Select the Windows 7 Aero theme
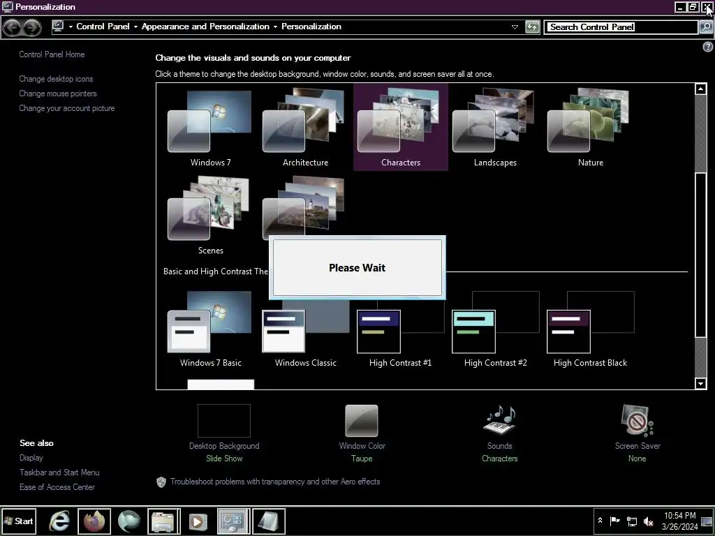 (210, 128)
